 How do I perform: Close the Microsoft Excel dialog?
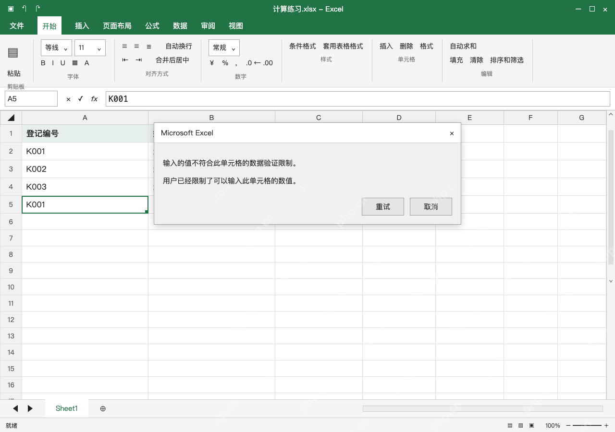452,133
